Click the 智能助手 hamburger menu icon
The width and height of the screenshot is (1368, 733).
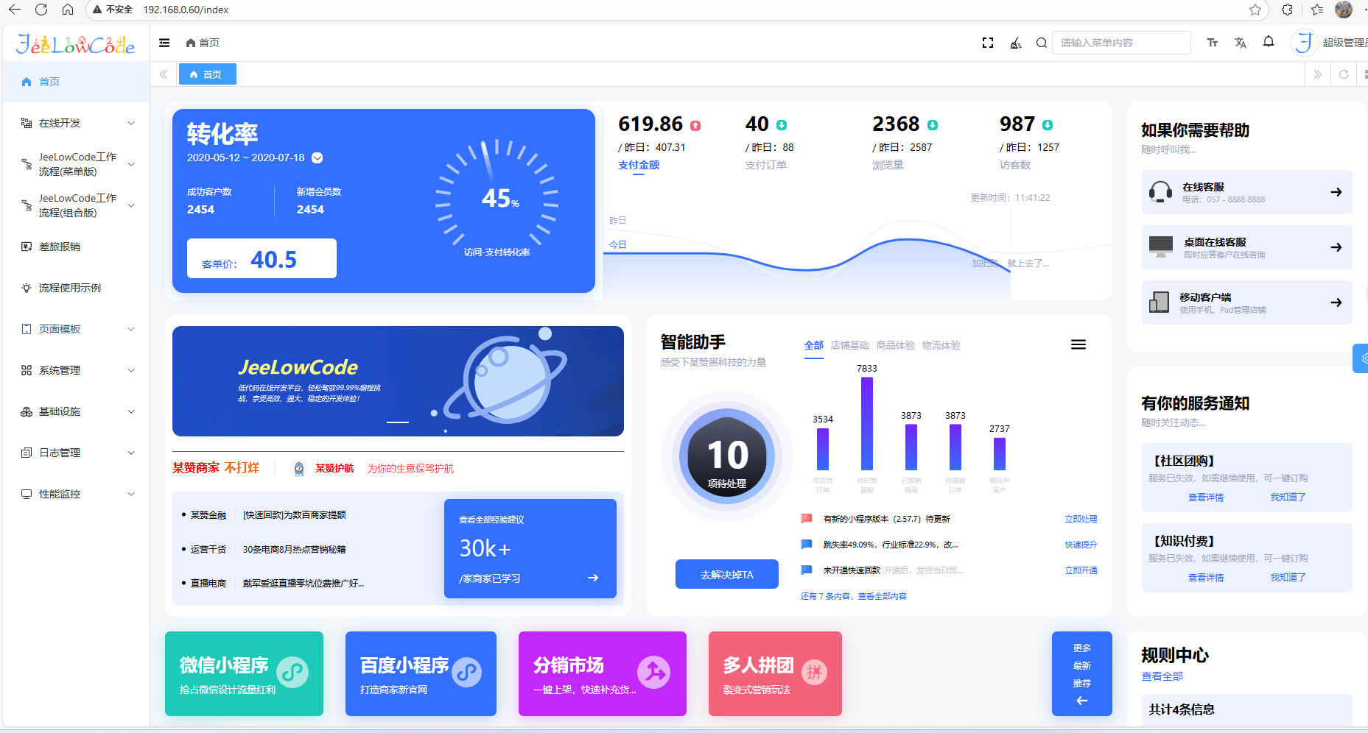click(x=1078, y=344)
